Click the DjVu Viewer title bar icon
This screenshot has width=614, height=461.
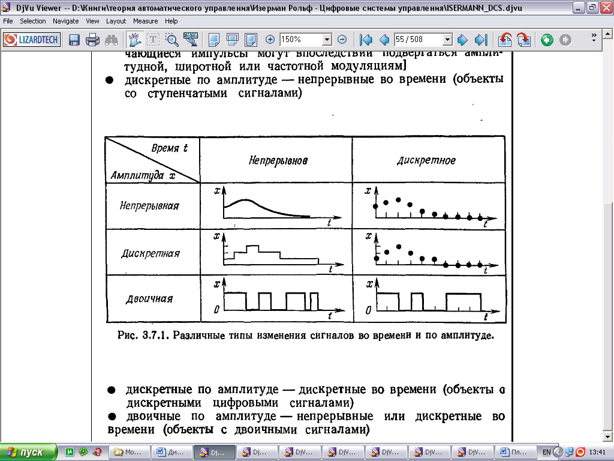click(x=7, y=7)
